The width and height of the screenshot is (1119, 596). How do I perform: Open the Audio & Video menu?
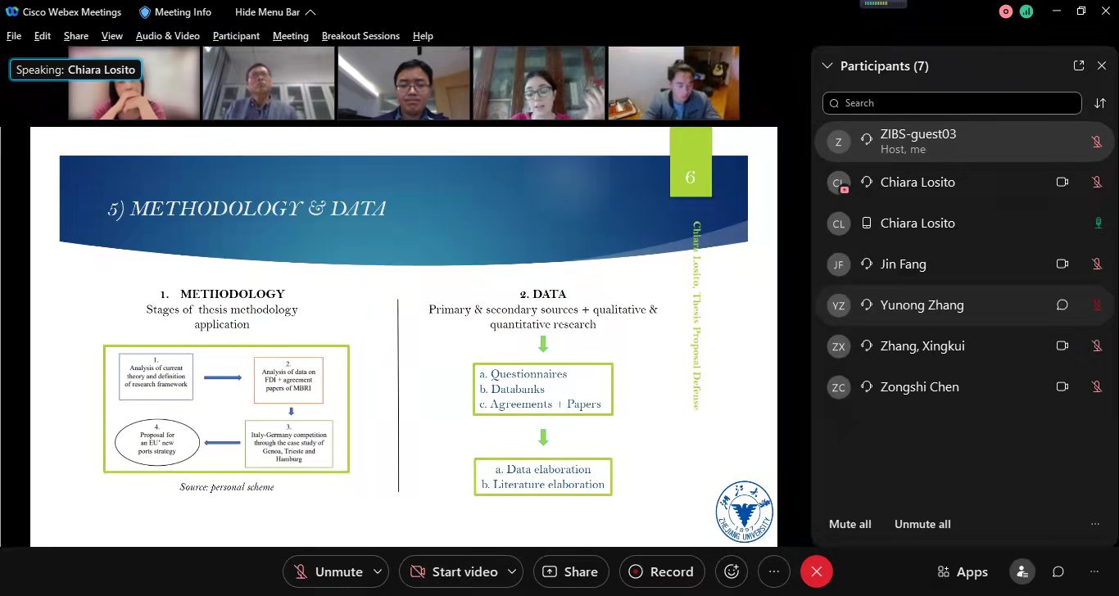tap(167, 36)
